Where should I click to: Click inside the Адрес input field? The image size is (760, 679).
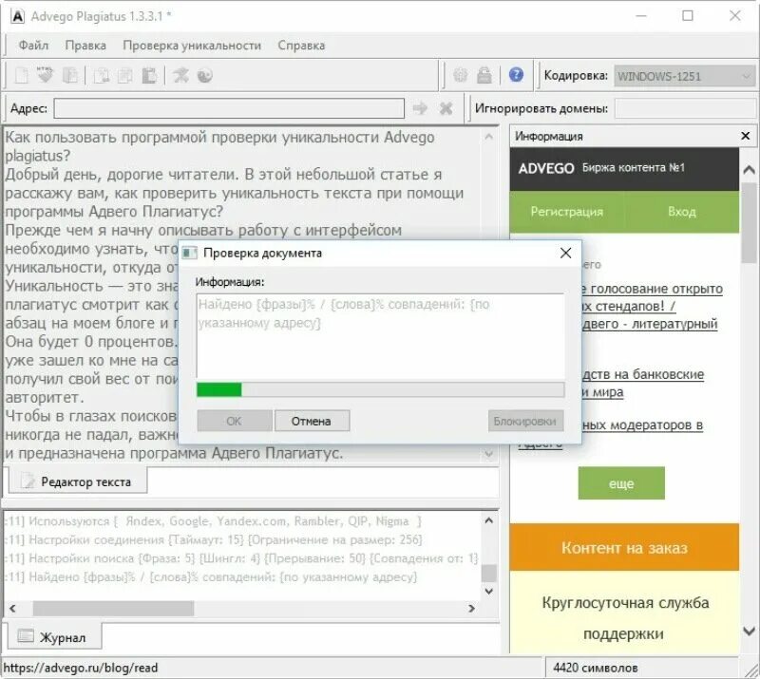coord(229,108)
